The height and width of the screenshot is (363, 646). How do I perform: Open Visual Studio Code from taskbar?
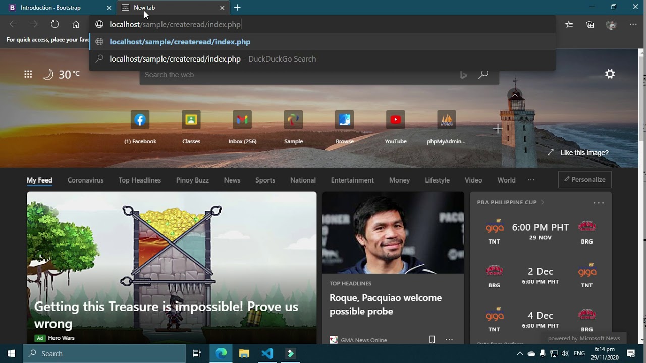267,353
